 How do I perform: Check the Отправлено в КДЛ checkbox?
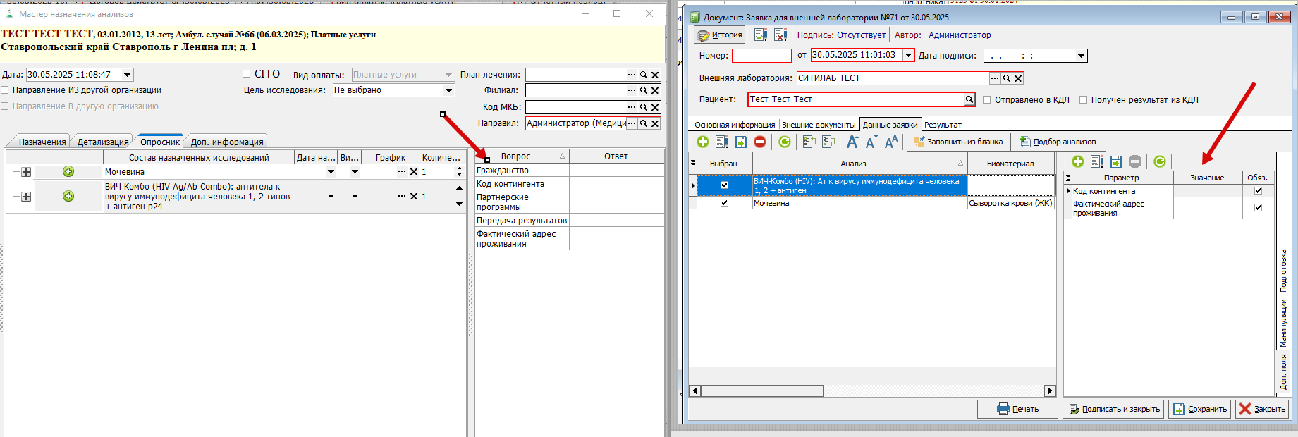point(987,100)
